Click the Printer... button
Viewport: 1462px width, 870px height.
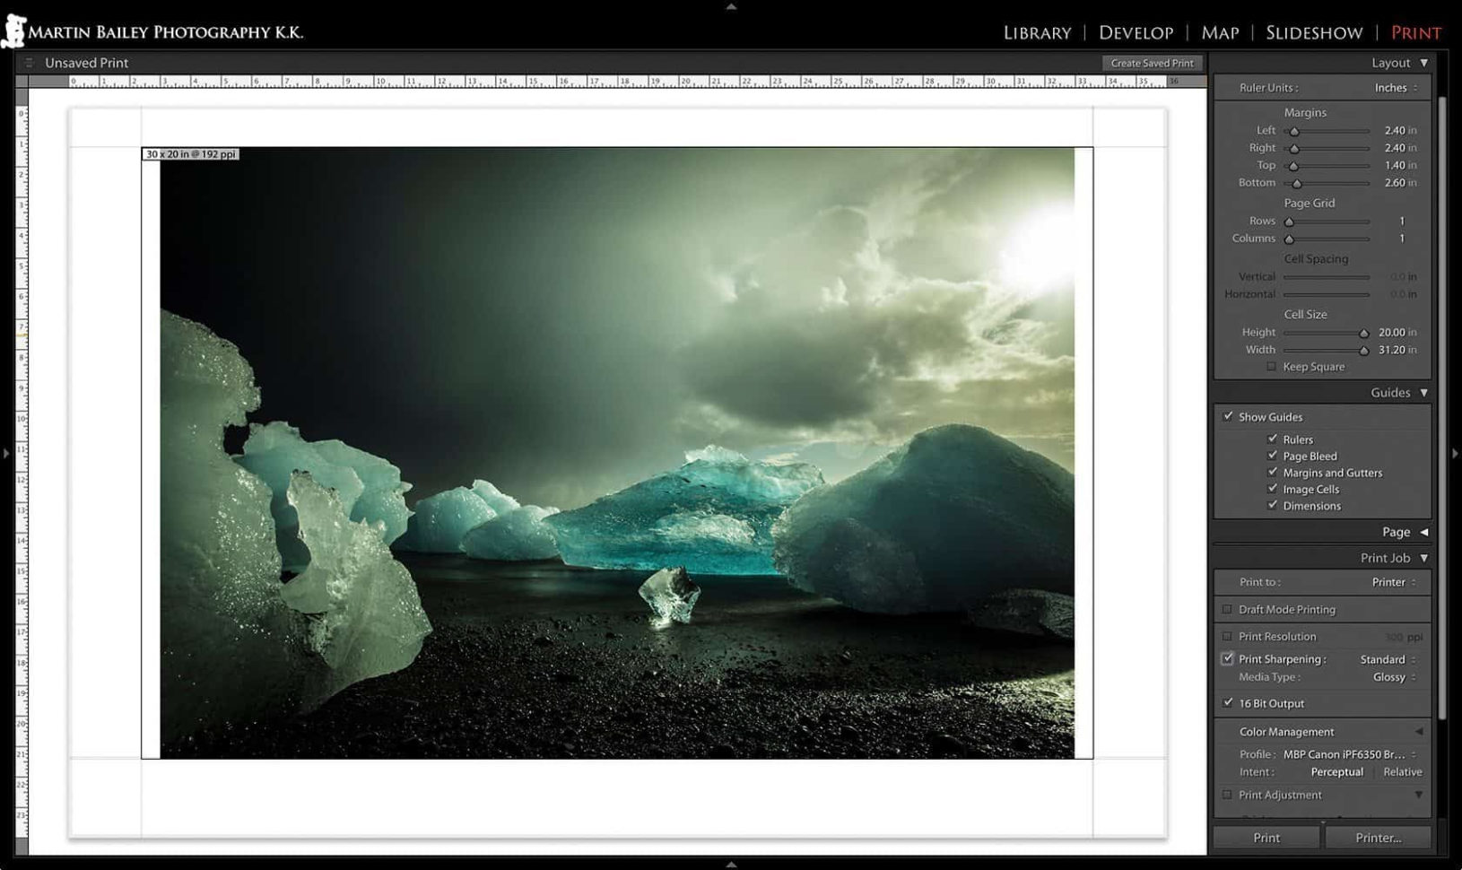coord(1378,838)
